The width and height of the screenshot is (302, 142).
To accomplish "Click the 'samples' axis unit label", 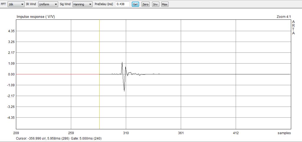I will click(284, 133).
